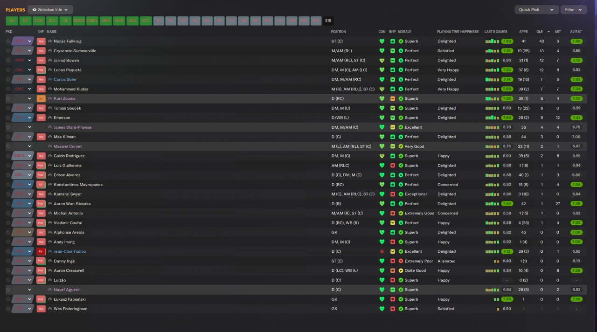Click James Ward-Prowse's yellow sharpness icon
This screenshot has width=597, height=332.
tap(393, 127)
